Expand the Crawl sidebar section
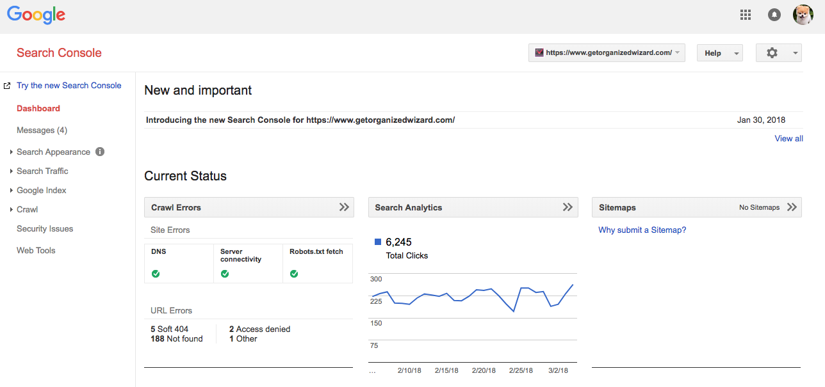Screen dimensions: 825x387 point(27,209)
